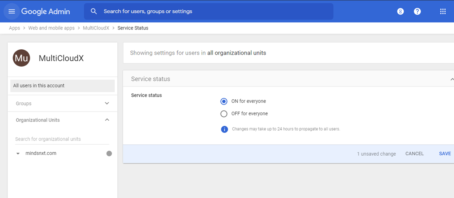Collapse the Service status panel
The height and width of the screenshot is (198, 454).
[x=451, y=79]
